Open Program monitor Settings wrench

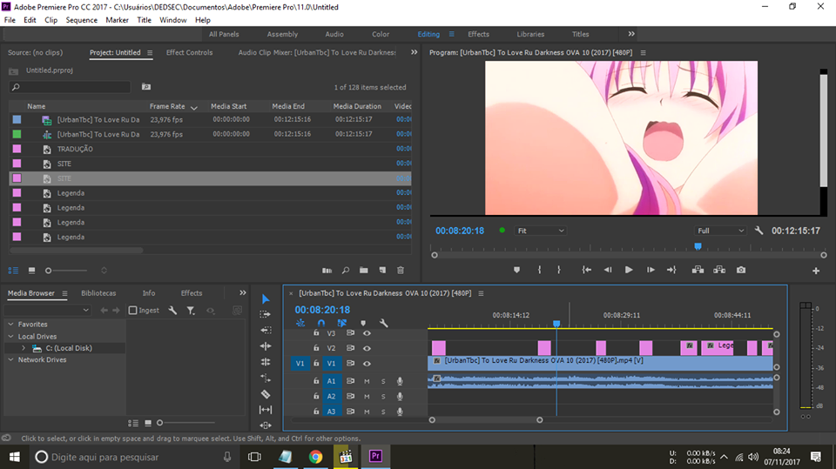759,231
